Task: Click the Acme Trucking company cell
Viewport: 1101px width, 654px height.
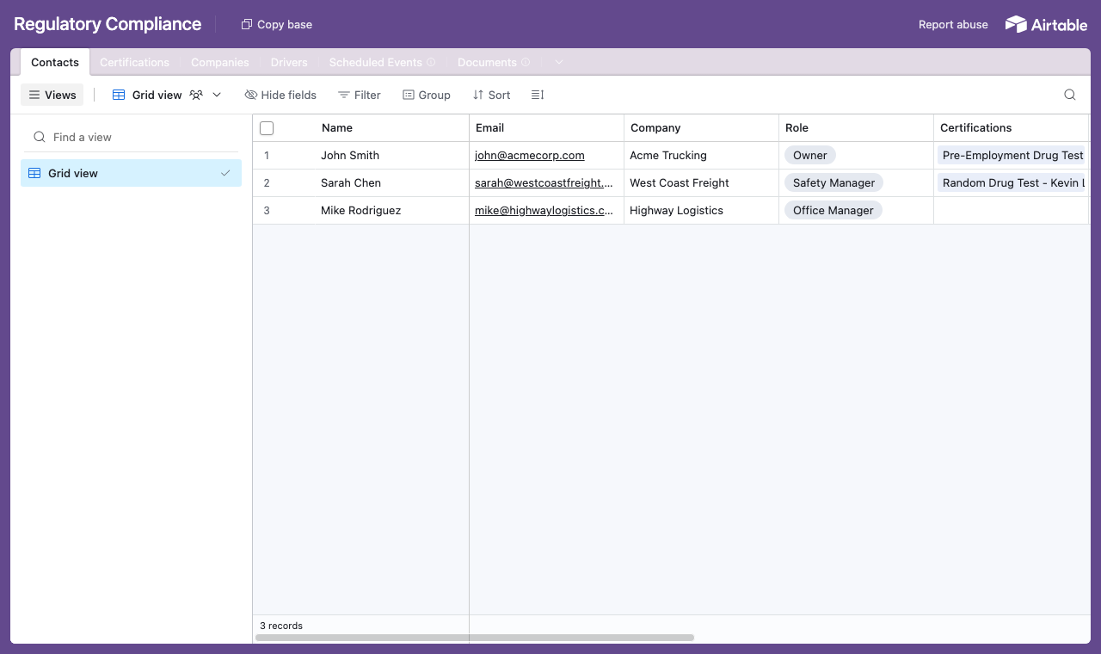Action: click(702, 156)
